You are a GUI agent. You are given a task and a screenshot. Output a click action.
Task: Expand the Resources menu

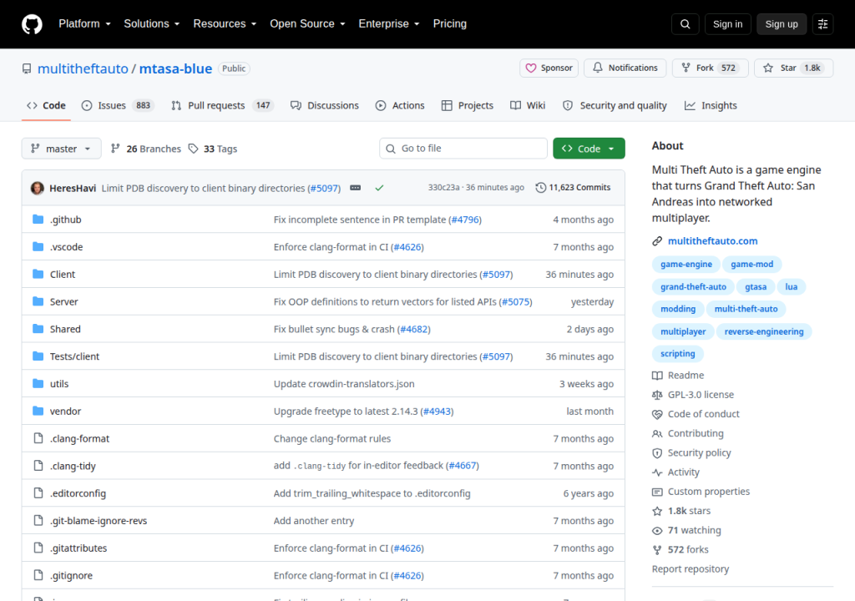pos(225,24)
